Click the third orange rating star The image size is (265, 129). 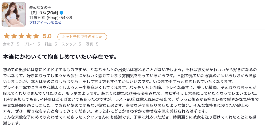21,36
